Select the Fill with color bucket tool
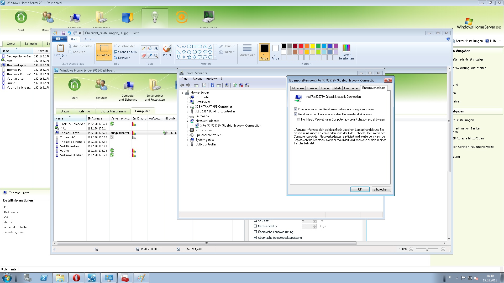 click(x=150, y=48)
